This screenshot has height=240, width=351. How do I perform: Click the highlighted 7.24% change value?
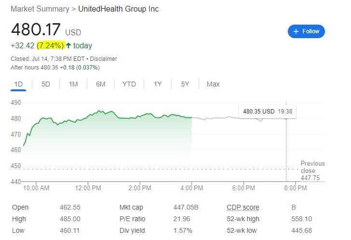click(x=51, y=45)
